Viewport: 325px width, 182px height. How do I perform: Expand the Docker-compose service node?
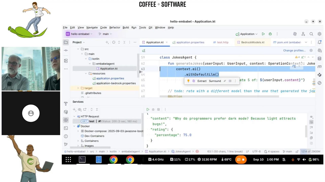pos(78,131)
